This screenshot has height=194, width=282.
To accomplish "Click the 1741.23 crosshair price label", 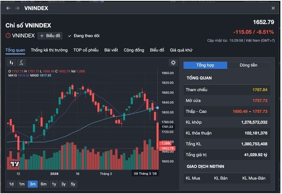I will (x=167, y=127).
